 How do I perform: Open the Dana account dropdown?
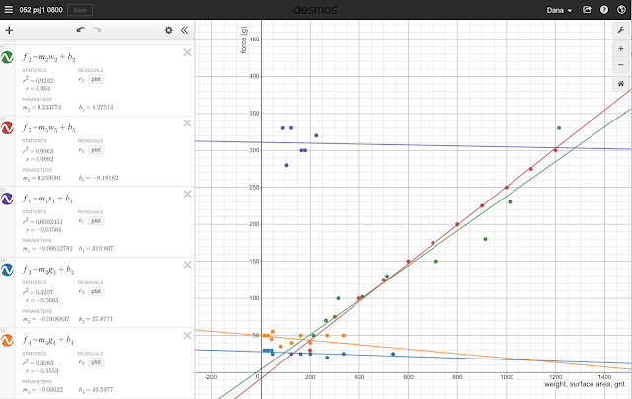click(x=559, y=10)
